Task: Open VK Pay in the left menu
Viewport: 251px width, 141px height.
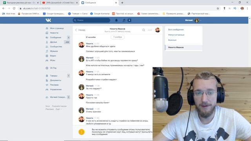Action: click(x=53, y=68)
